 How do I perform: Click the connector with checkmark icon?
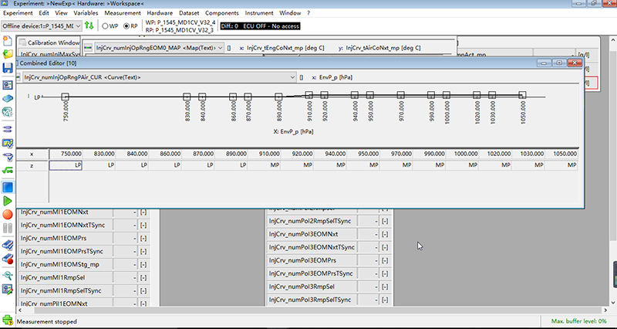(8, 157)
